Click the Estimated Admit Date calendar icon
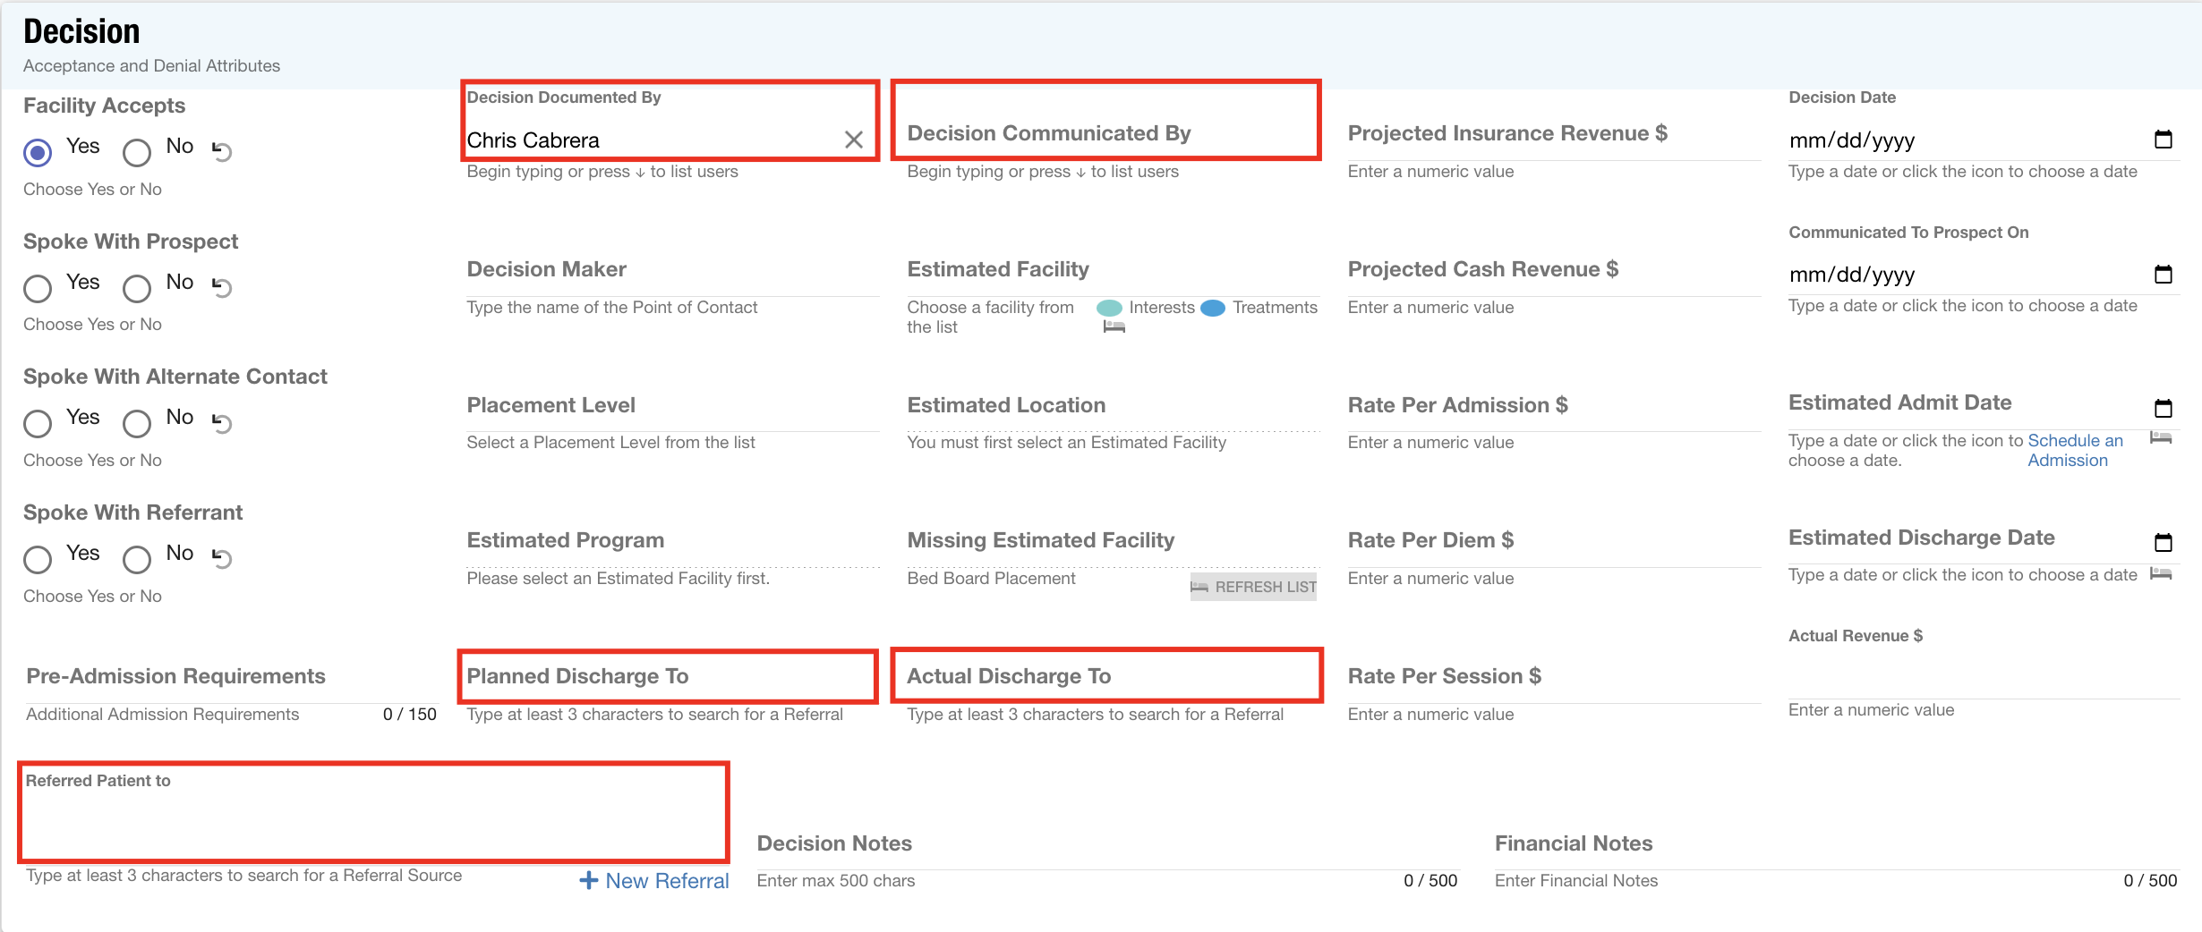The image size is (2202, 932). (2163, 409)
